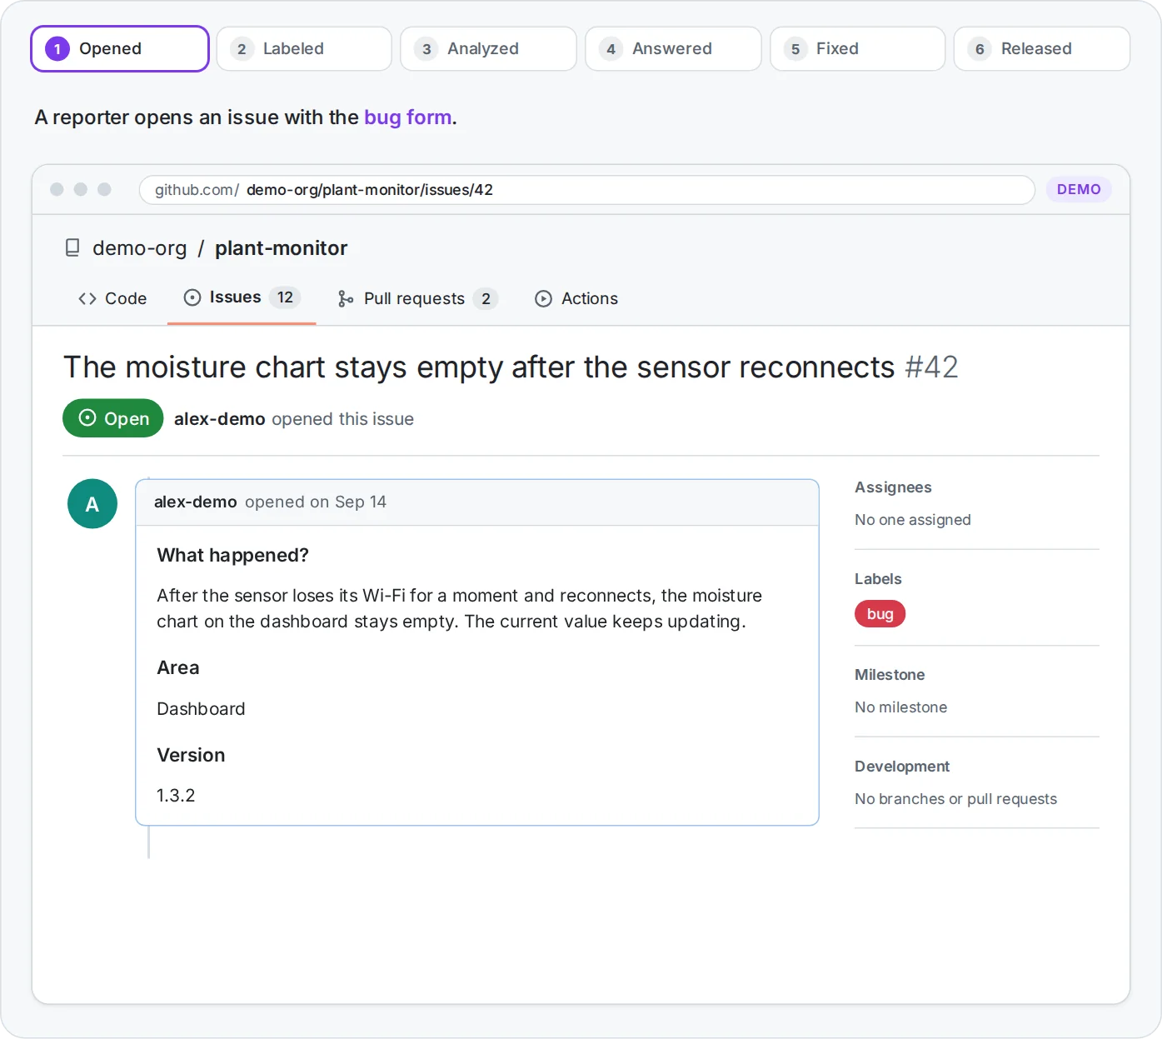This screenshot has height=1039, width=1162.
Task: Click the repository book icon
Action: (x=72, y=247)
